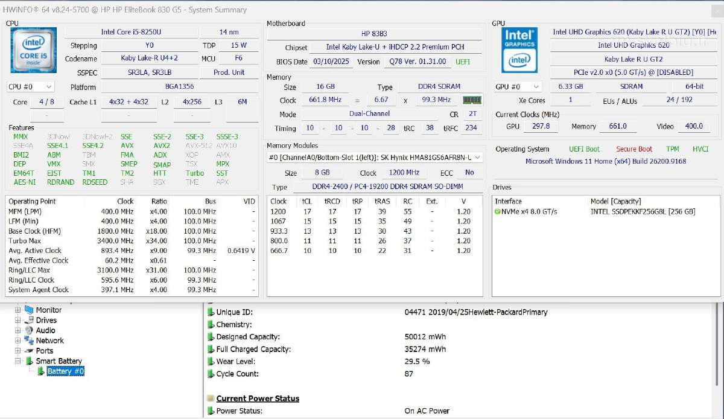Viewport: 724px width, 419px height.
Task: Click the INTEL SSDPEKKF256G8L drive model
Action: (x=643, y=212)
